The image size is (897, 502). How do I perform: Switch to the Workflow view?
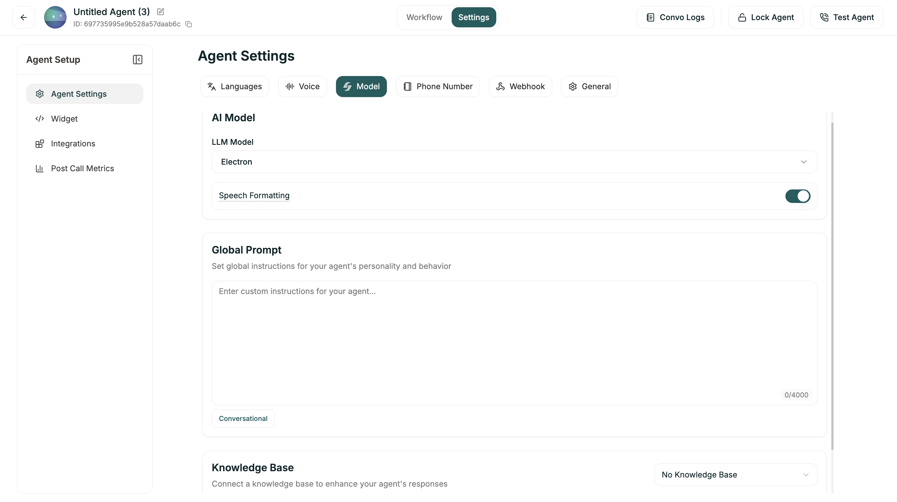pos(424,17)
